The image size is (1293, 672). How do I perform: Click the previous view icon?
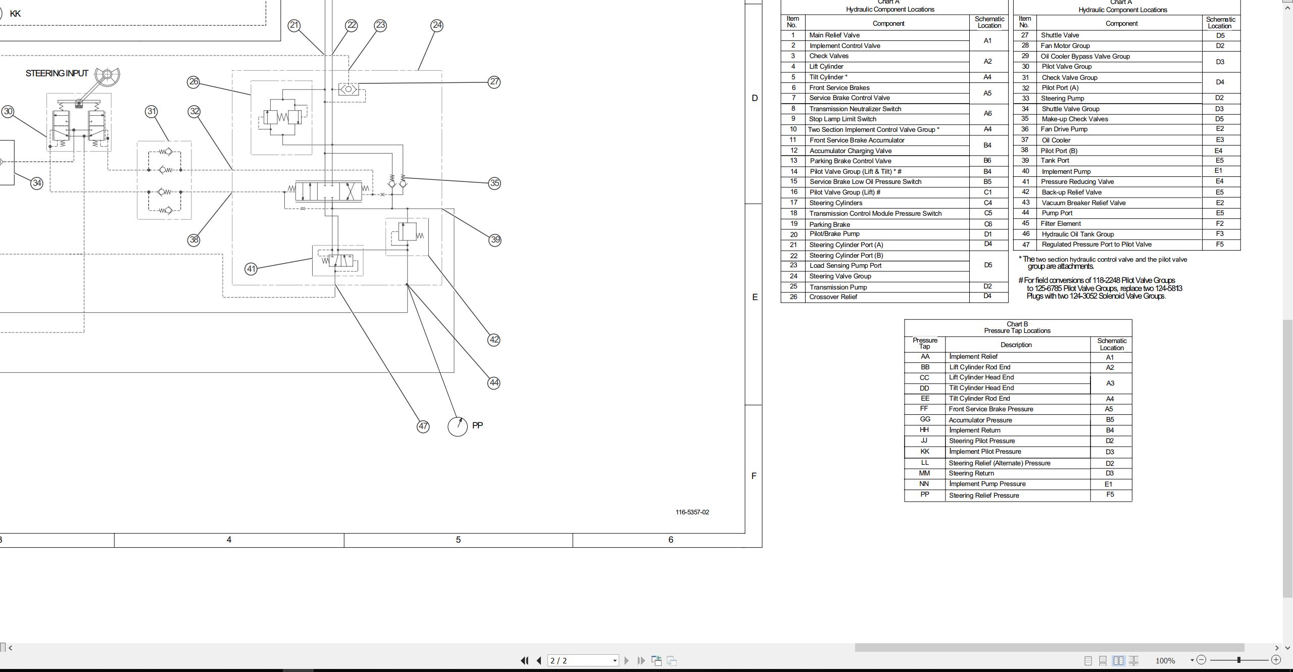657,660
